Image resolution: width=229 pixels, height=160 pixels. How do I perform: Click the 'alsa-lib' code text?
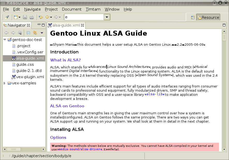click(x=155, y=94)
